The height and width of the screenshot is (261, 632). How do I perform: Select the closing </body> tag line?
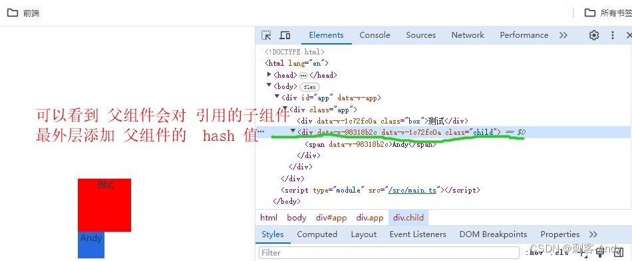[287, 201]
